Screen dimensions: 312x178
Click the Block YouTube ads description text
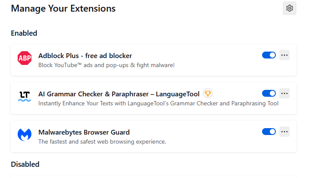(x=106, y=65)
